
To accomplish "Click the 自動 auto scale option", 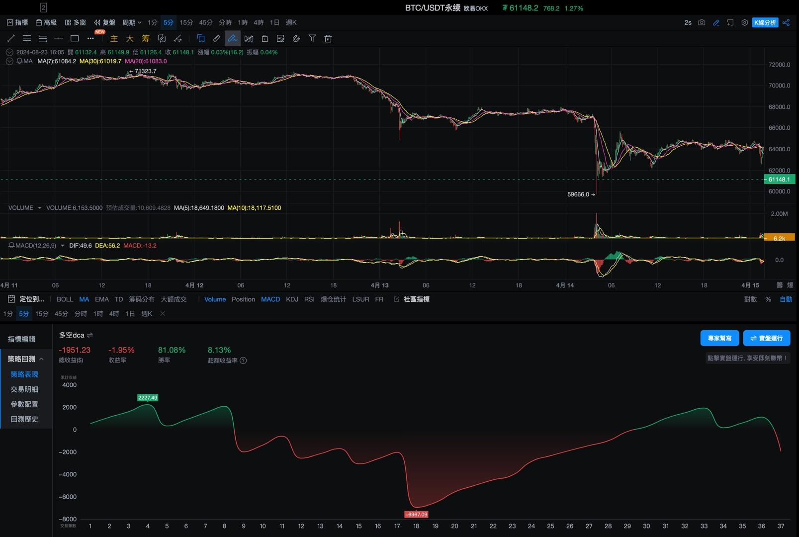I will click(786, 299).
